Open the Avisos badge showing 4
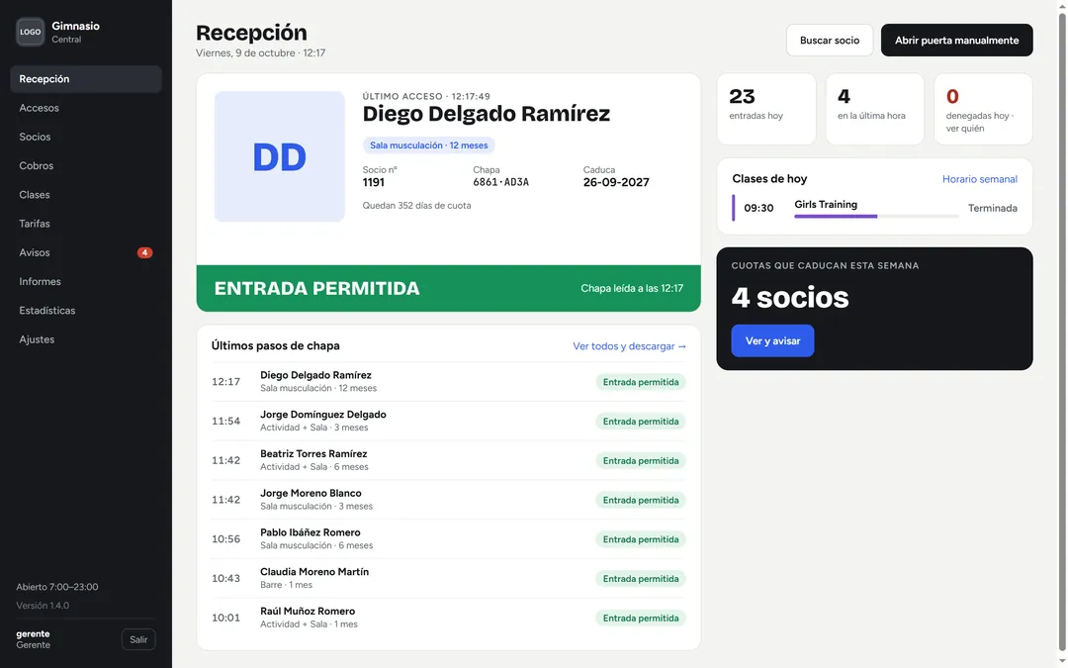Viewport: 1068px width, 668px height. [x=144, y=253]
